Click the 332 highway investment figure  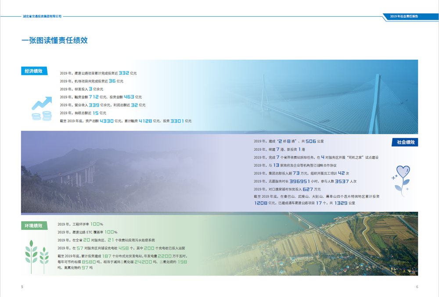pos(124,73)
